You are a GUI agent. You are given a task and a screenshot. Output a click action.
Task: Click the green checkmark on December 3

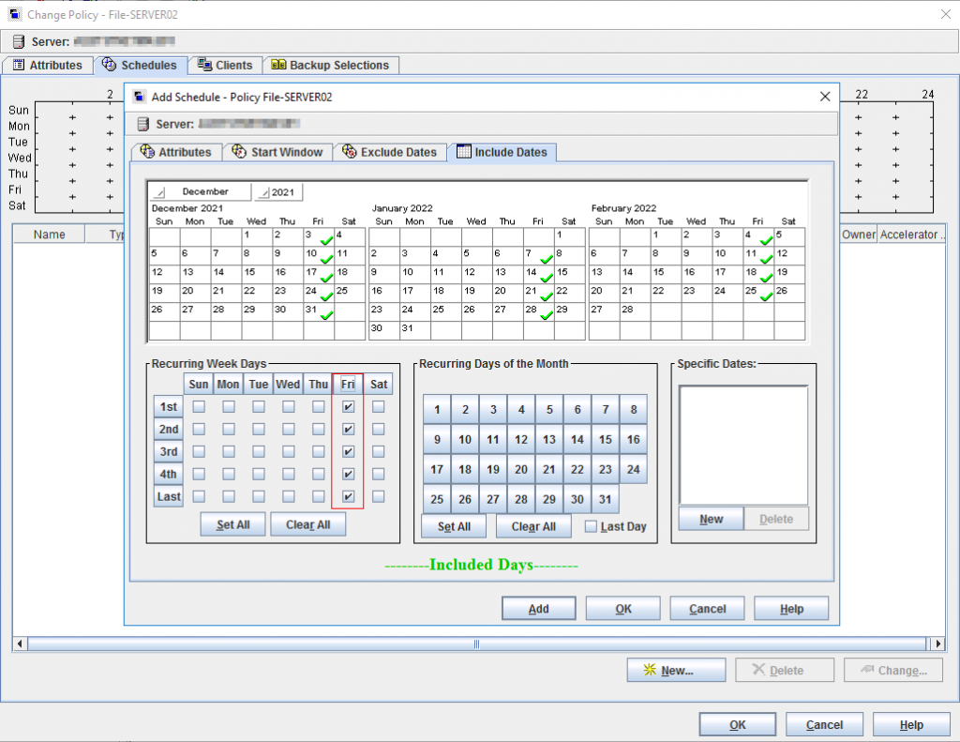coord(325,240)
